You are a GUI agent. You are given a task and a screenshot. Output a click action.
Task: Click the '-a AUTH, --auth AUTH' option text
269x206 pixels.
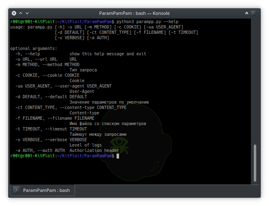click(40, 150)
